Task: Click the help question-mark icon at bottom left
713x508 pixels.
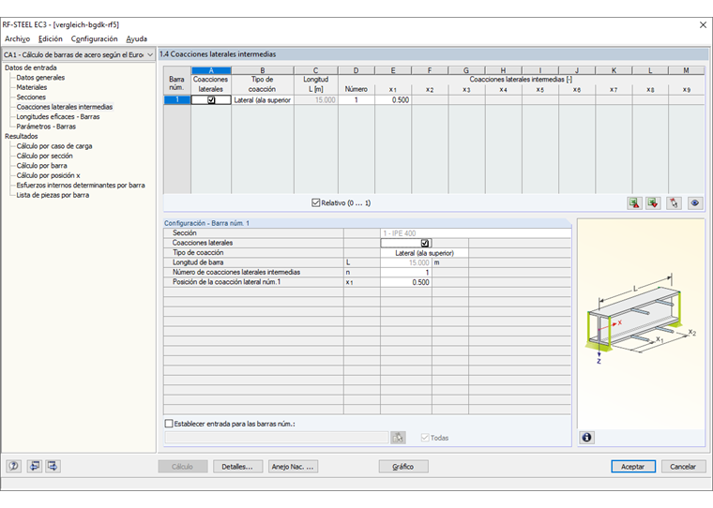Action: (x=14, y=466)
